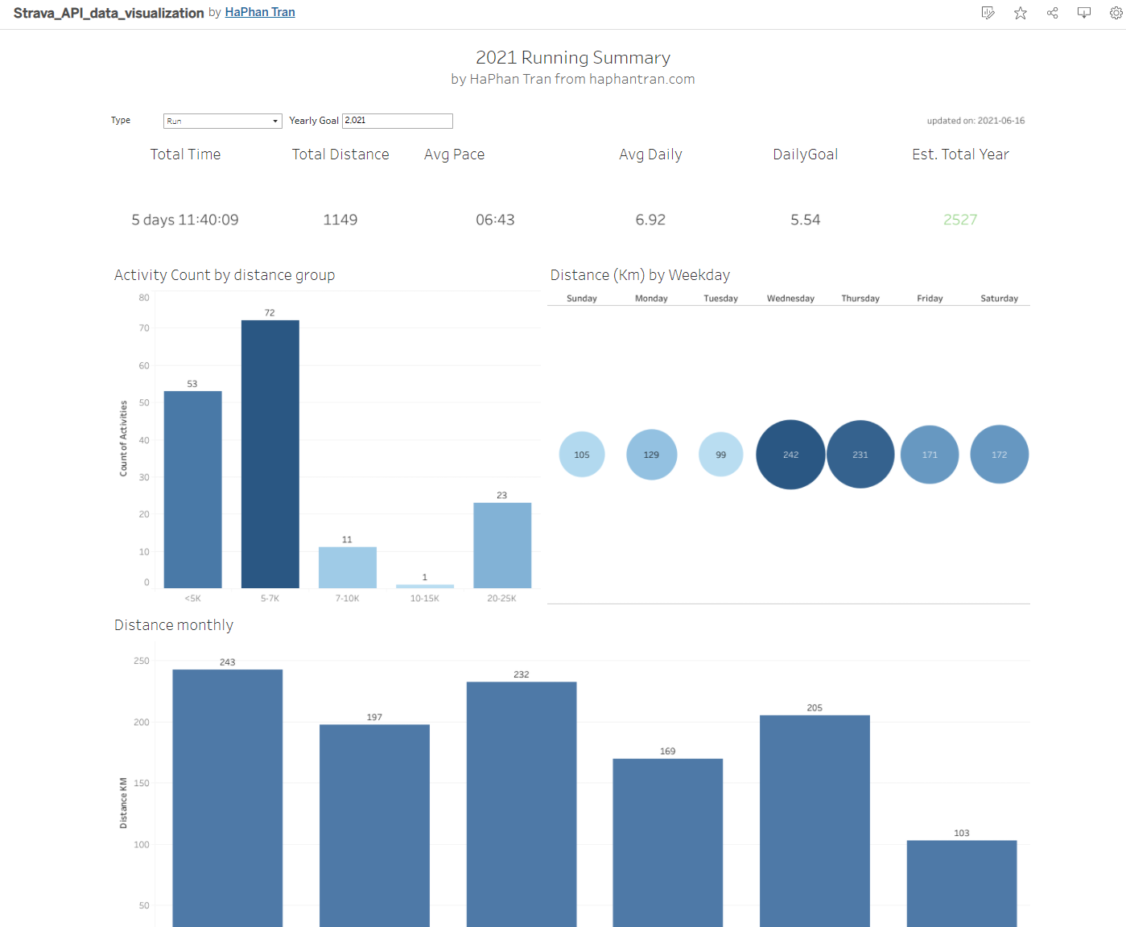This screenshot has height=927, width=1126.
Task: Open the share icon
Action: [x=1052, y=13]
